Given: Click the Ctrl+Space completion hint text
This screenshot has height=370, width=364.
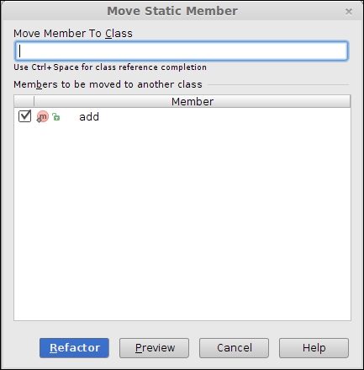Looking at the screenshot, I should [110, 67].
